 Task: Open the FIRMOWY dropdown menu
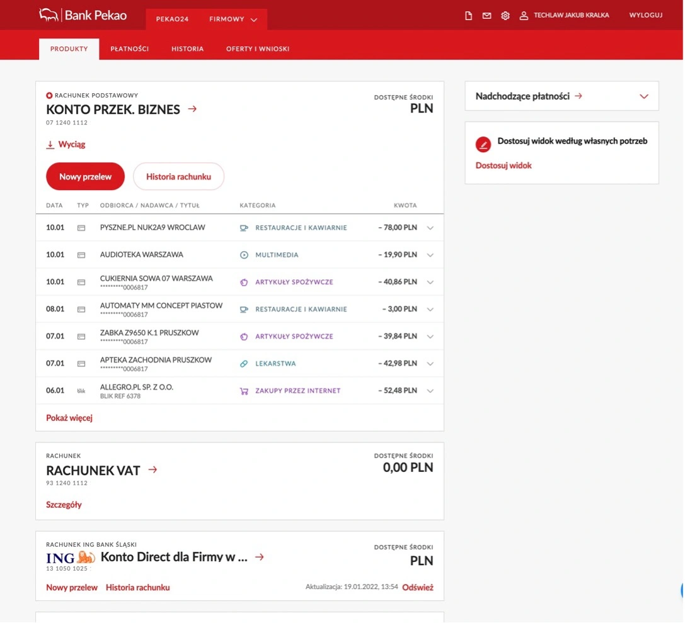pos(233,20)
